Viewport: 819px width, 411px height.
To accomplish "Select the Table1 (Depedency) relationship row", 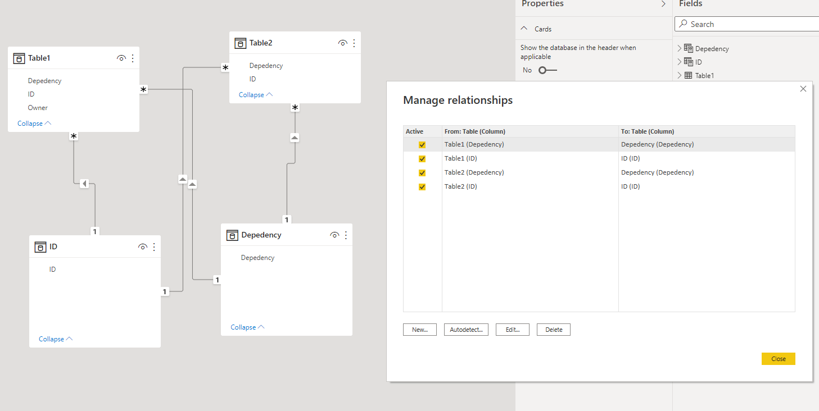I will point(599,144).
